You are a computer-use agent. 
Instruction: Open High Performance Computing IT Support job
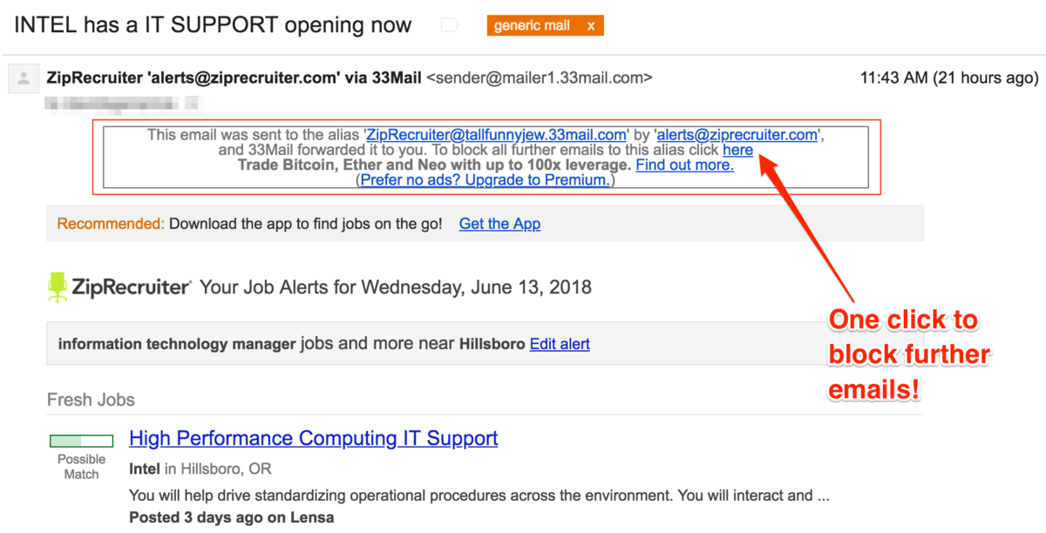(313, 438)
